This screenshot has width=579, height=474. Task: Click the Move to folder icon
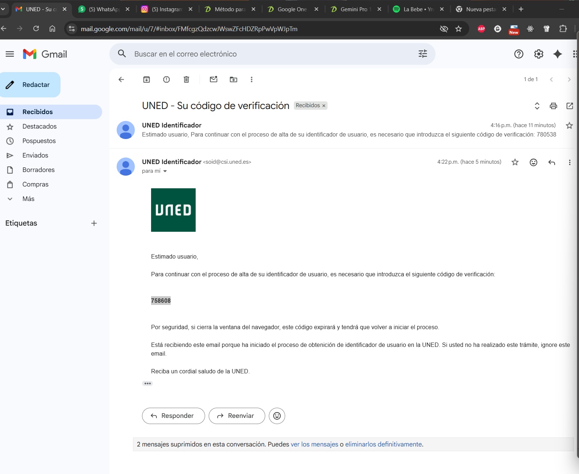pos(233,80)
